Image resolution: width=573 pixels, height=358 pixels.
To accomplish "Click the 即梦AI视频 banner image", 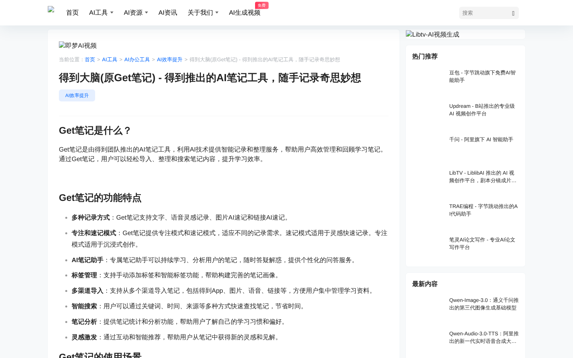I will coord(78,45).
